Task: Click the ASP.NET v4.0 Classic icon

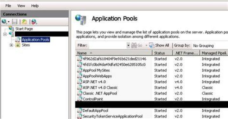Action: pyautogui.click(x=79, y=87)
